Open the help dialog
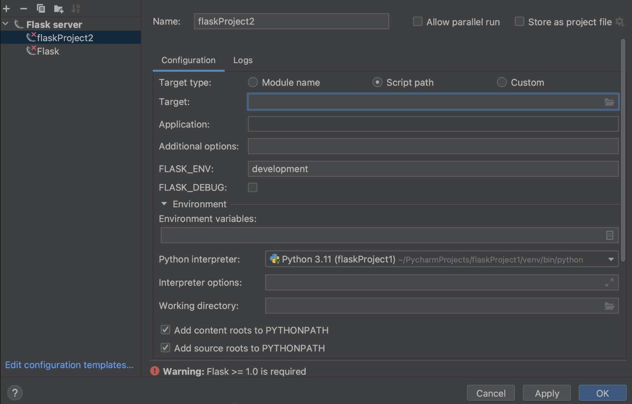Screen dimensions: 632x404 [x=15, y=393]
